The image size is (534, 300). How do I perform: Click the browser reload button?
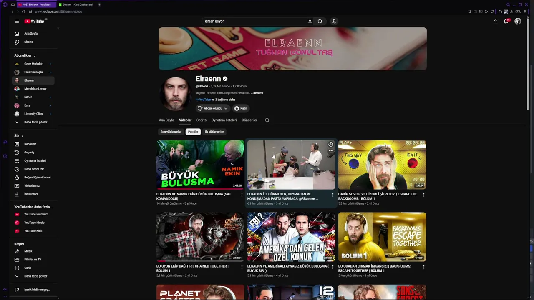tap(23, 12)
